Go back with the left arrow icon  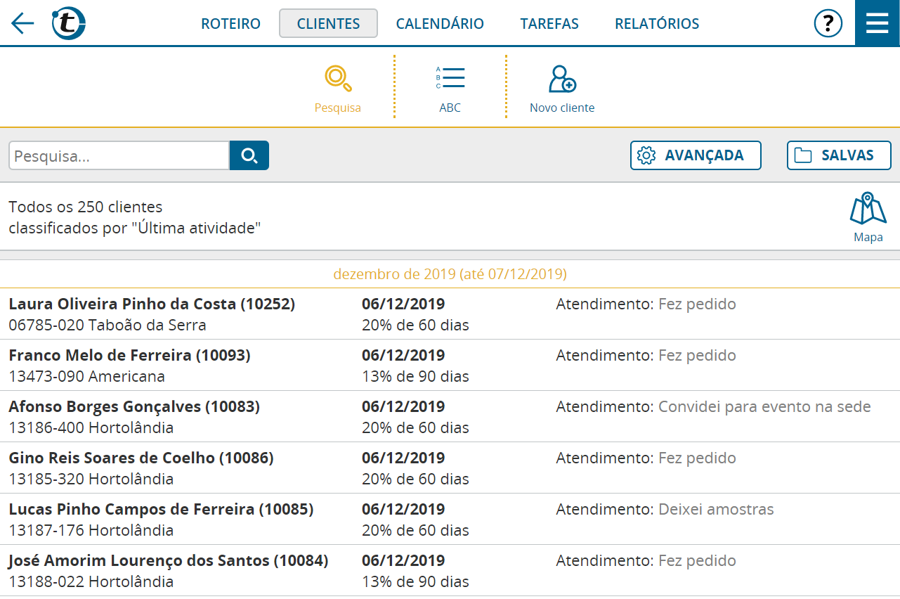[22, 23]
